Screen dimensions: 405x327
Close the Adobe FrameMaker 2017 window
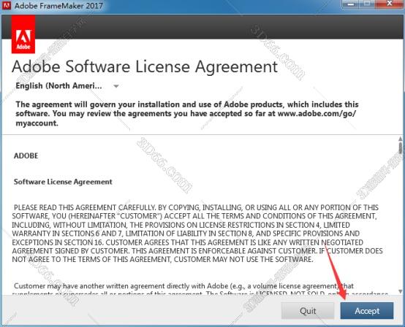(x=389, y=4)
